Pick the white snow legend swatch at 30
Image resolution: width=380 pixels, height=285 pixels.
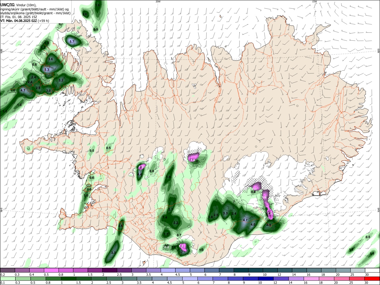point(372,270)
